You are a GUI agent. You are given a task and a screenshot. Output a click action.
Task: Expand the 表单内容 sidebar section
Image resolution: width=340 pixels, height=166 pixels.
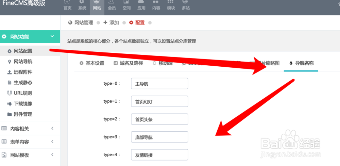30,142
